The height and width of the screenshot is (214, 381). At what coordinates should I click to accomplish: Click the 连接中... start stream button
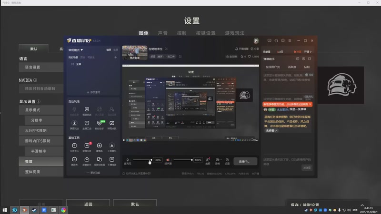pos(245,161)
